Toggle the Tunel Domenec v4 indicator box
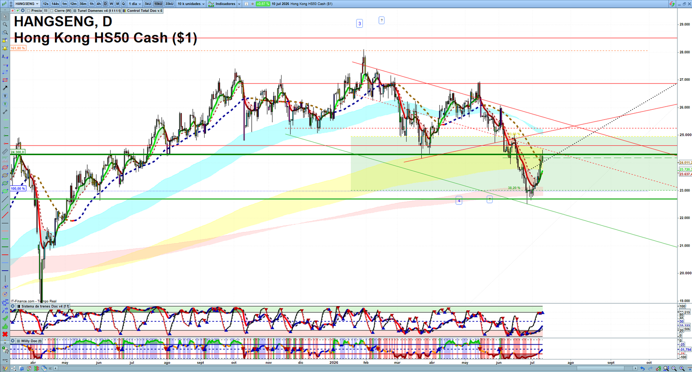 click(75, 10)
